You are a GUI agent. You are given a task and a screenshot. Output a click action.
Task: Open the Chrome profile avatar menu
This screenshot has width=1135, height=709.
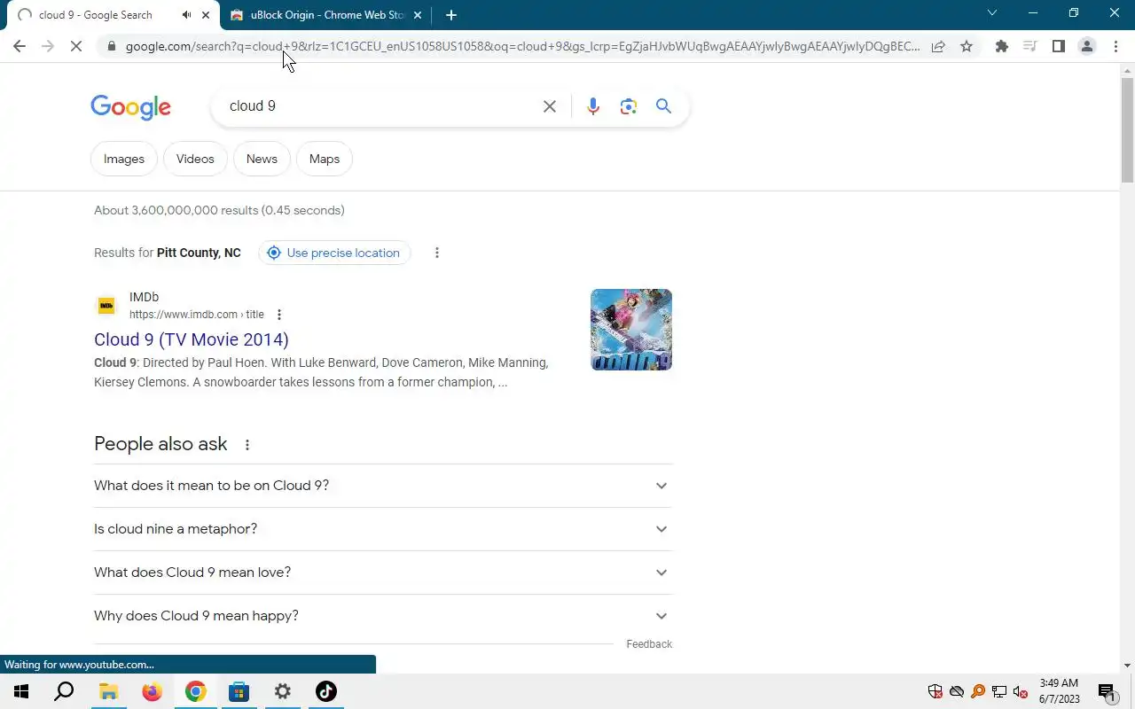1087,46
